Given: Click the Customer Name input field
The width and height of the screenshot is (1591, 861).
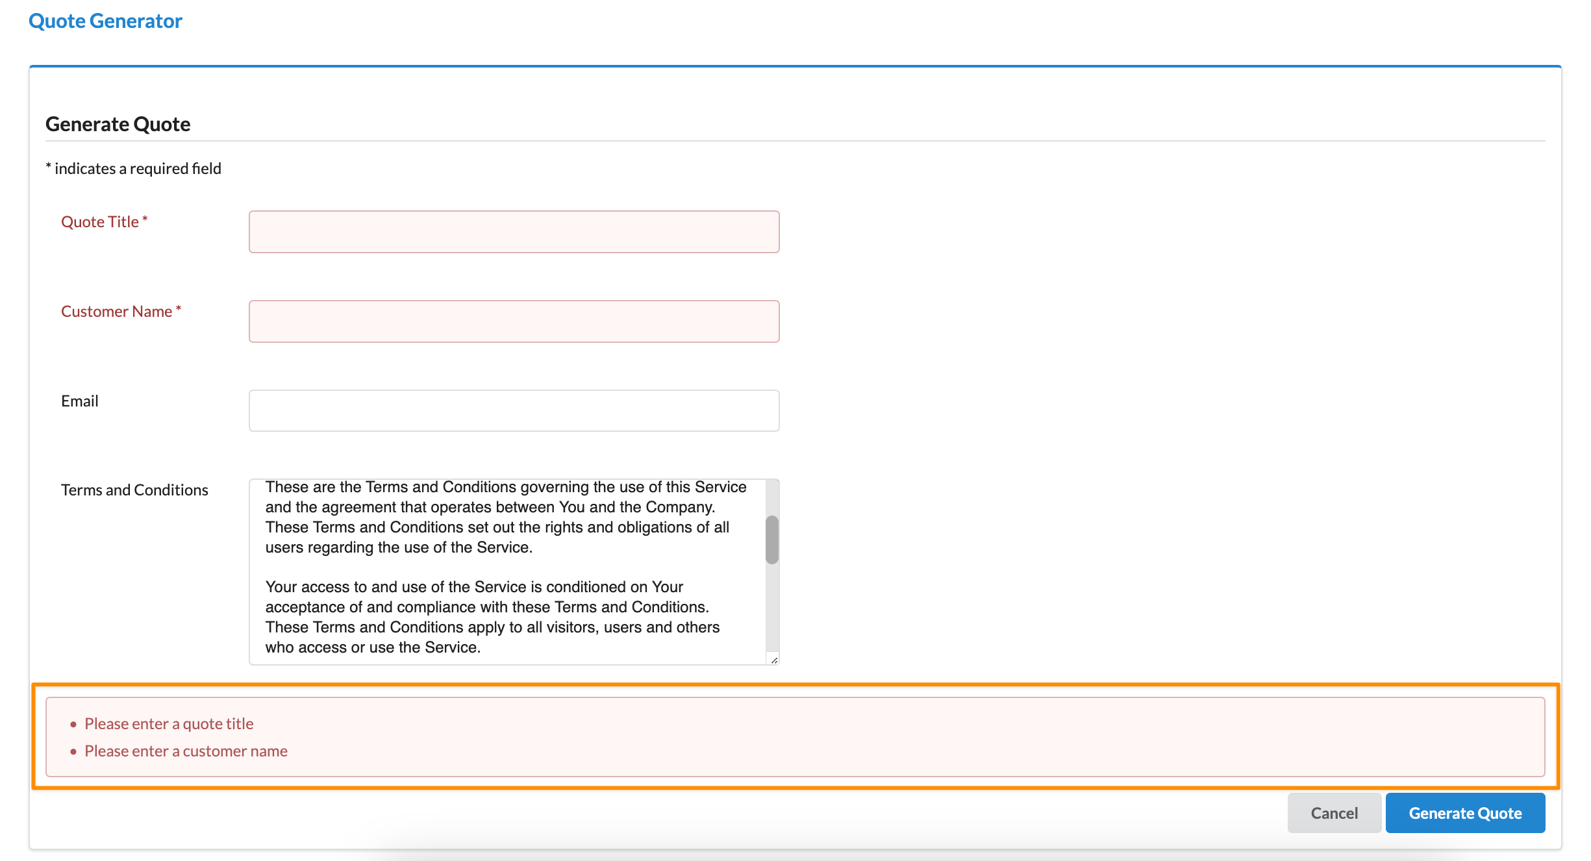Looking at the screenshot, I should (x=514, y=321).
